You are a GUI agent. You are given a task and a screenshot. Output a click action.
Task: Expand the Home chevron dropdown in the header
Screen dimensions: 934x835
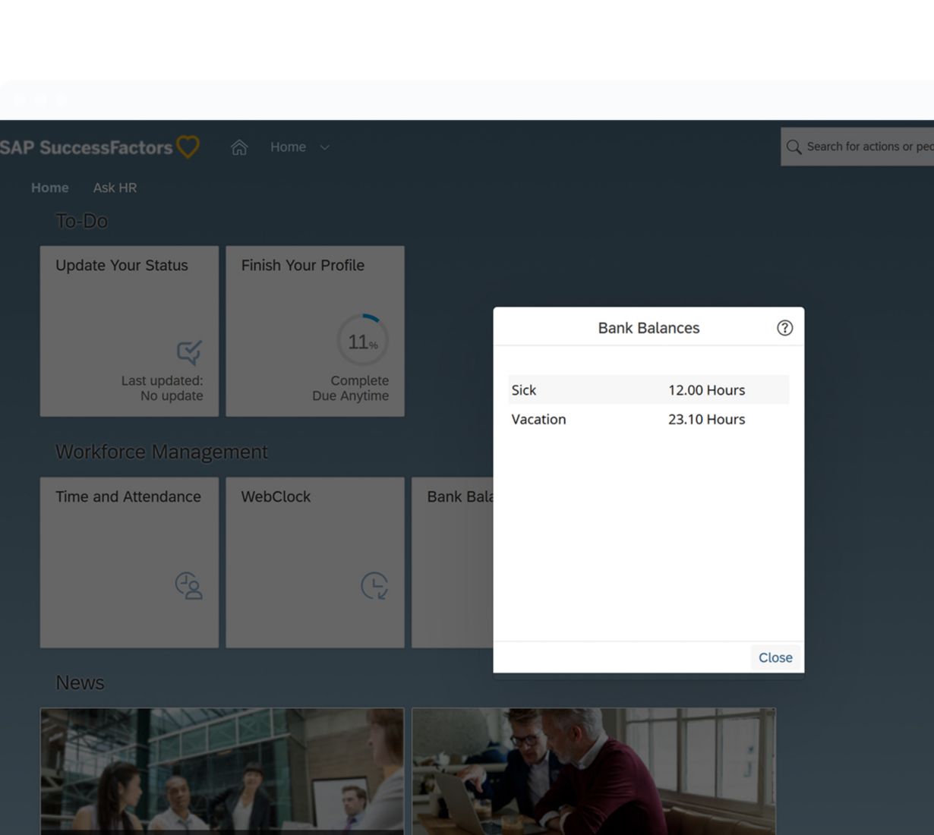point(325,147)
